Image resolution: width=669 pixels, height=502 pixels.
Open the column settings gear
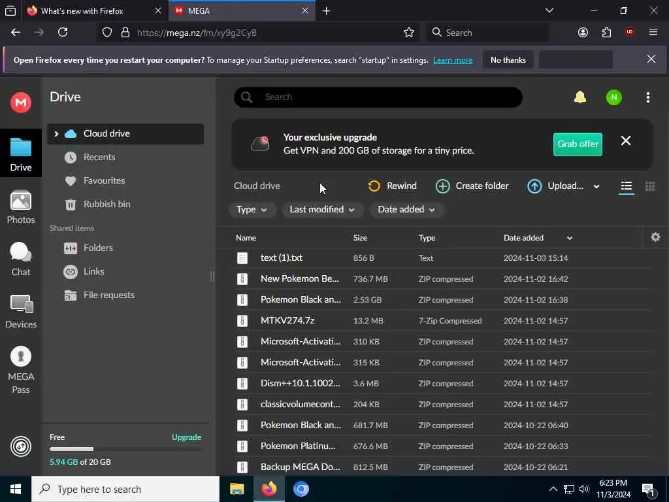(x=655, y=237)
